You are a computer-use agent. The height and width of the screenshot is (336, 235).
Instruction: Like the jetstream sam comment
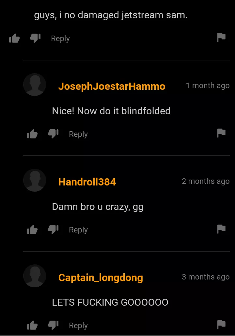(14, 38)
